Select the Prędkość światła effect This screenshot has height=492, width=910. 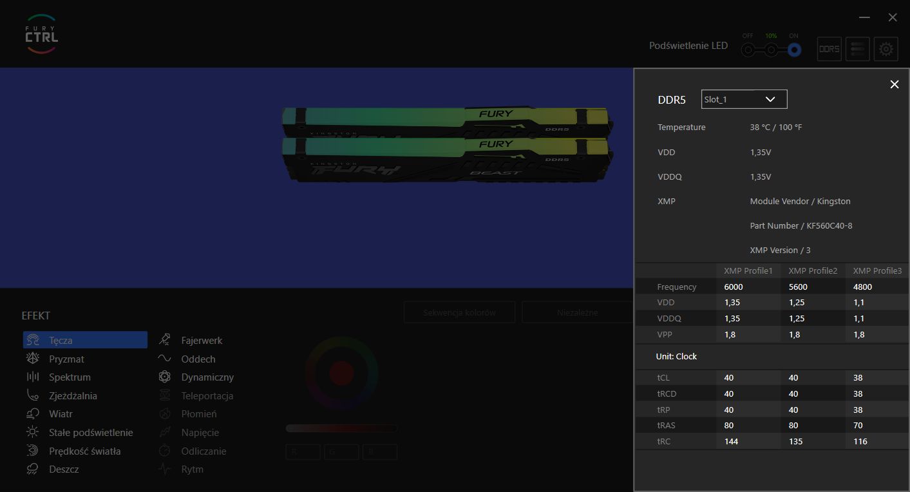click(x=84, y=451)
